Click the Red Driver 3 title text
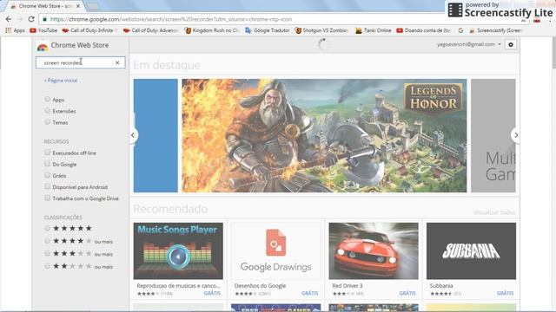Screen dimensions: 556x312 click(x=347, y=285)
